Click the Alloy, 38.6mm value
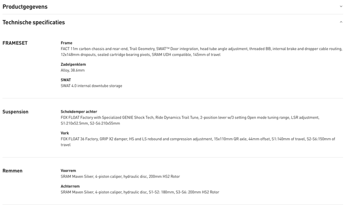The width and height of the screenshot is (348, 205). pyautogui.click(x=73, y=70)
